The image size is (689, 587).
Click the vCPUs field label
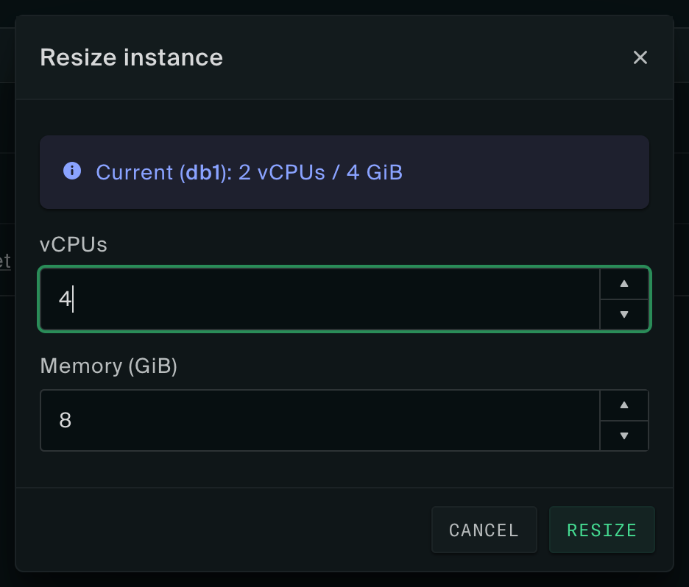(74, 245)
